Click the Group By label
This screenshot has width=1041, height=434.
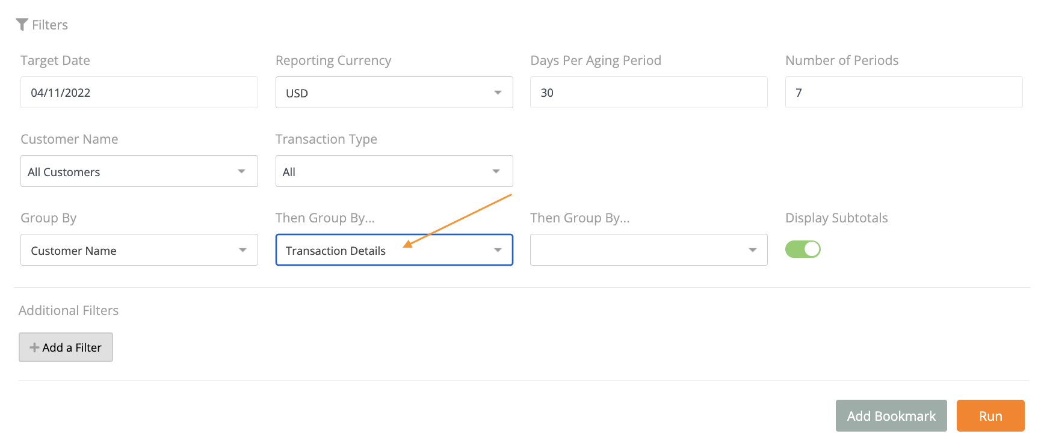(49, 218)
